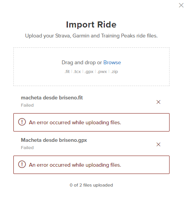The image size is (186, 203).
Task: Click the dashed drag and drop upload area
Action: 91,67
